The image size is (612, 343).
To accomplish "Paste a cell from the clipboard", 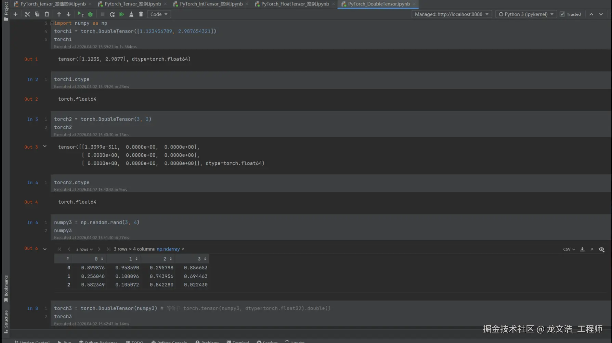I will click(47, 14).
